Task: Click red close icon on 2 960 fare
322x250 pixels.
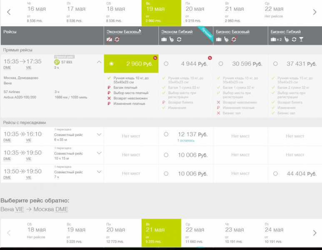Action: click(x=155, y=57)
